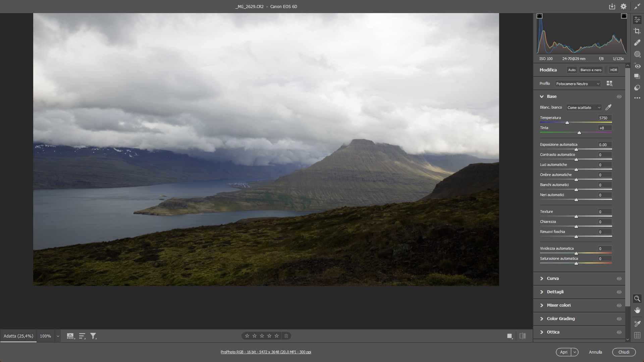Open the Masking tool
This screenshot has height=362, width=644.
pyautogui.click(x=637, y=54)
